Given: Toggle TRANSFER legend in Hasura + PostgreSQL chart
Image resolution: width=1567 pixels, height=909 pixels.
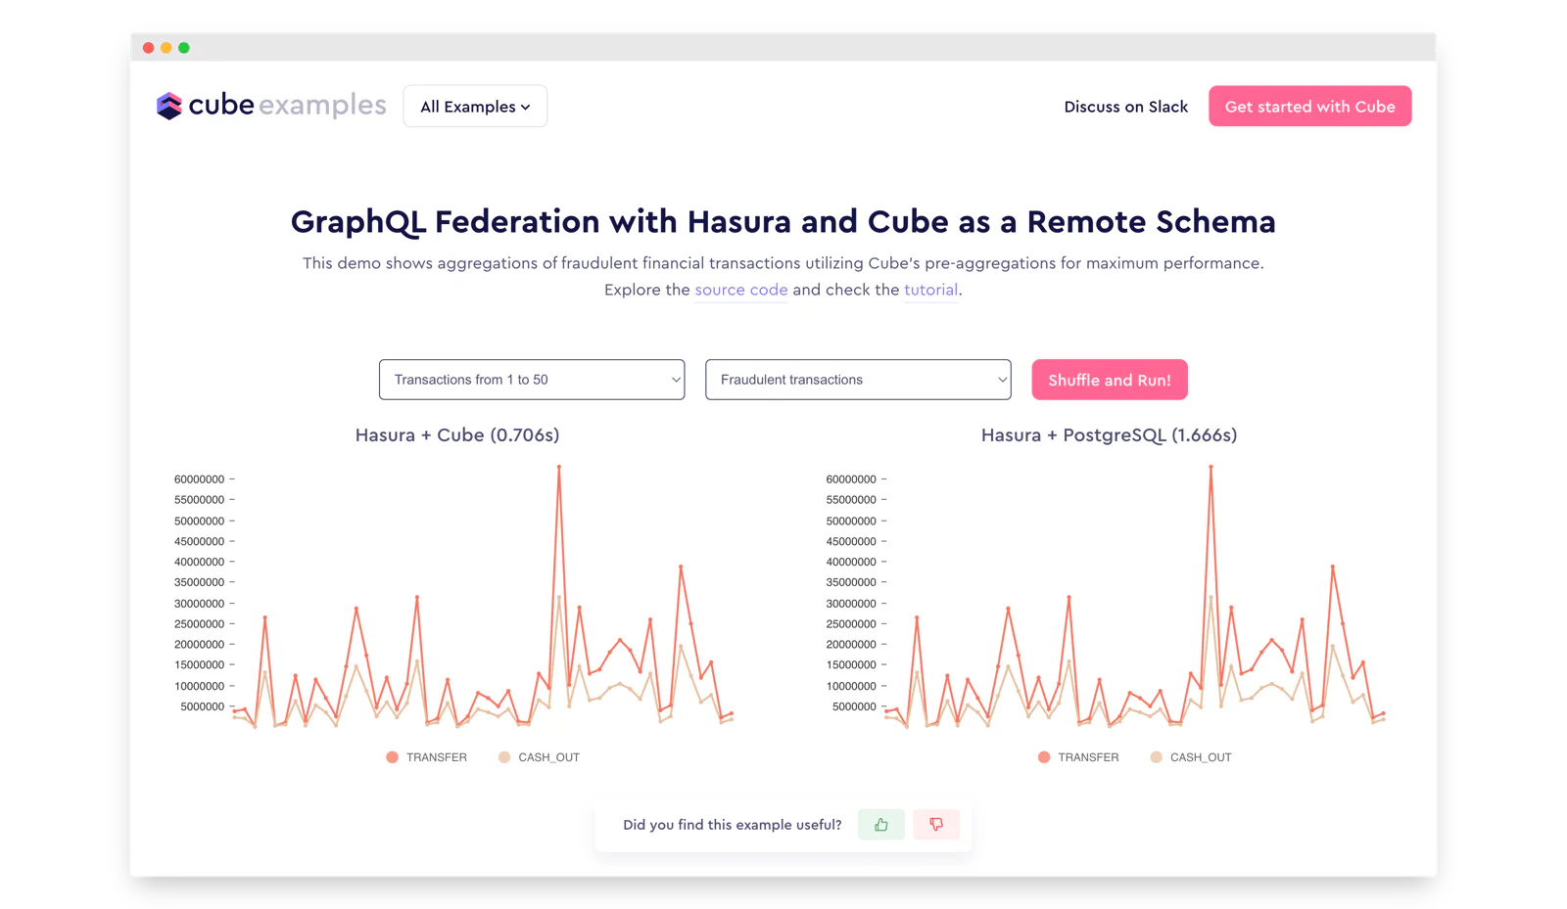Looking at the screenshot, I should point(1078,757).
